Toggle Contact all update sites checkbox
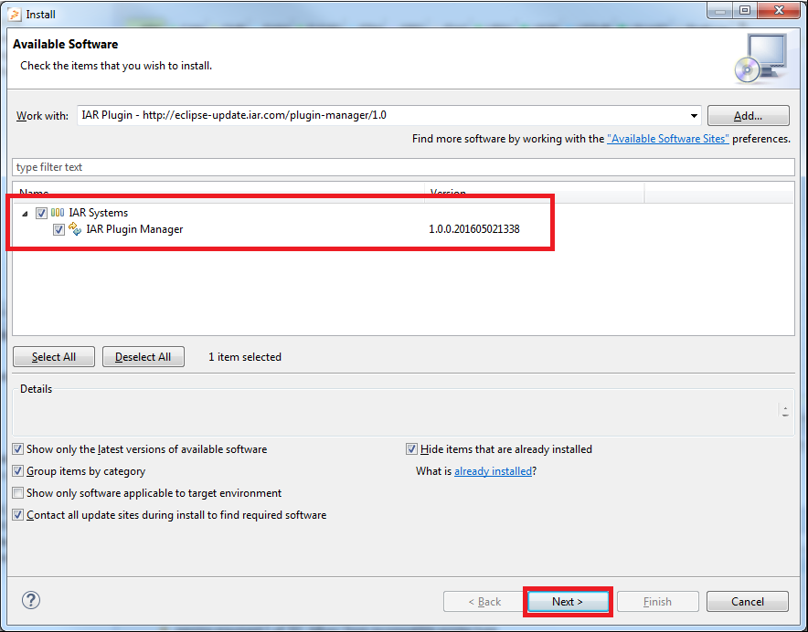Viewport: 808px width, 632px height. (18, 514)
